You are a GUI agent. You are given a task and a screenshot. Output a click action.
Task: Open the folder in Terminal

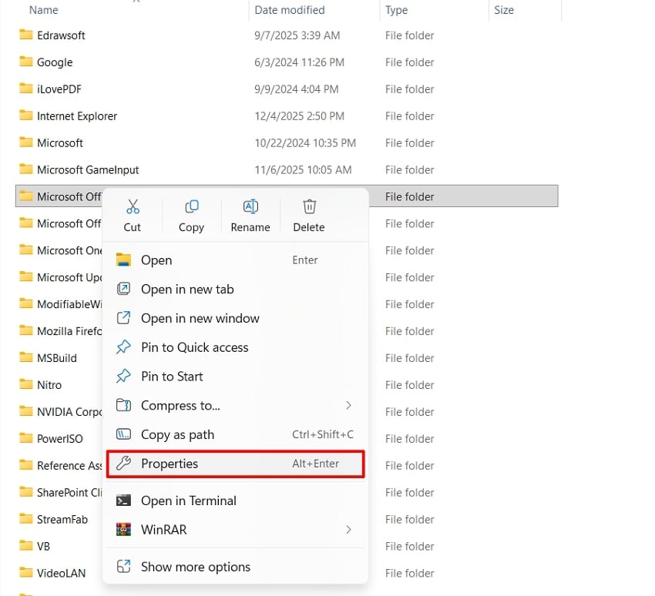point(188,501)
